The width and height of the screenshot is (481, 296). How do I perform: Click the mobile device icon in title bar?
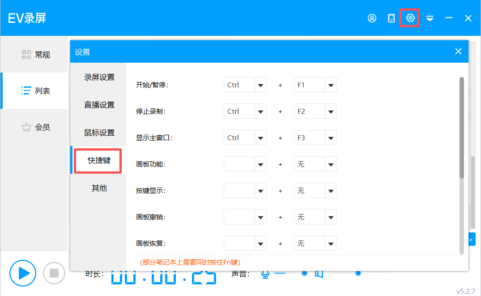point(391,18)
